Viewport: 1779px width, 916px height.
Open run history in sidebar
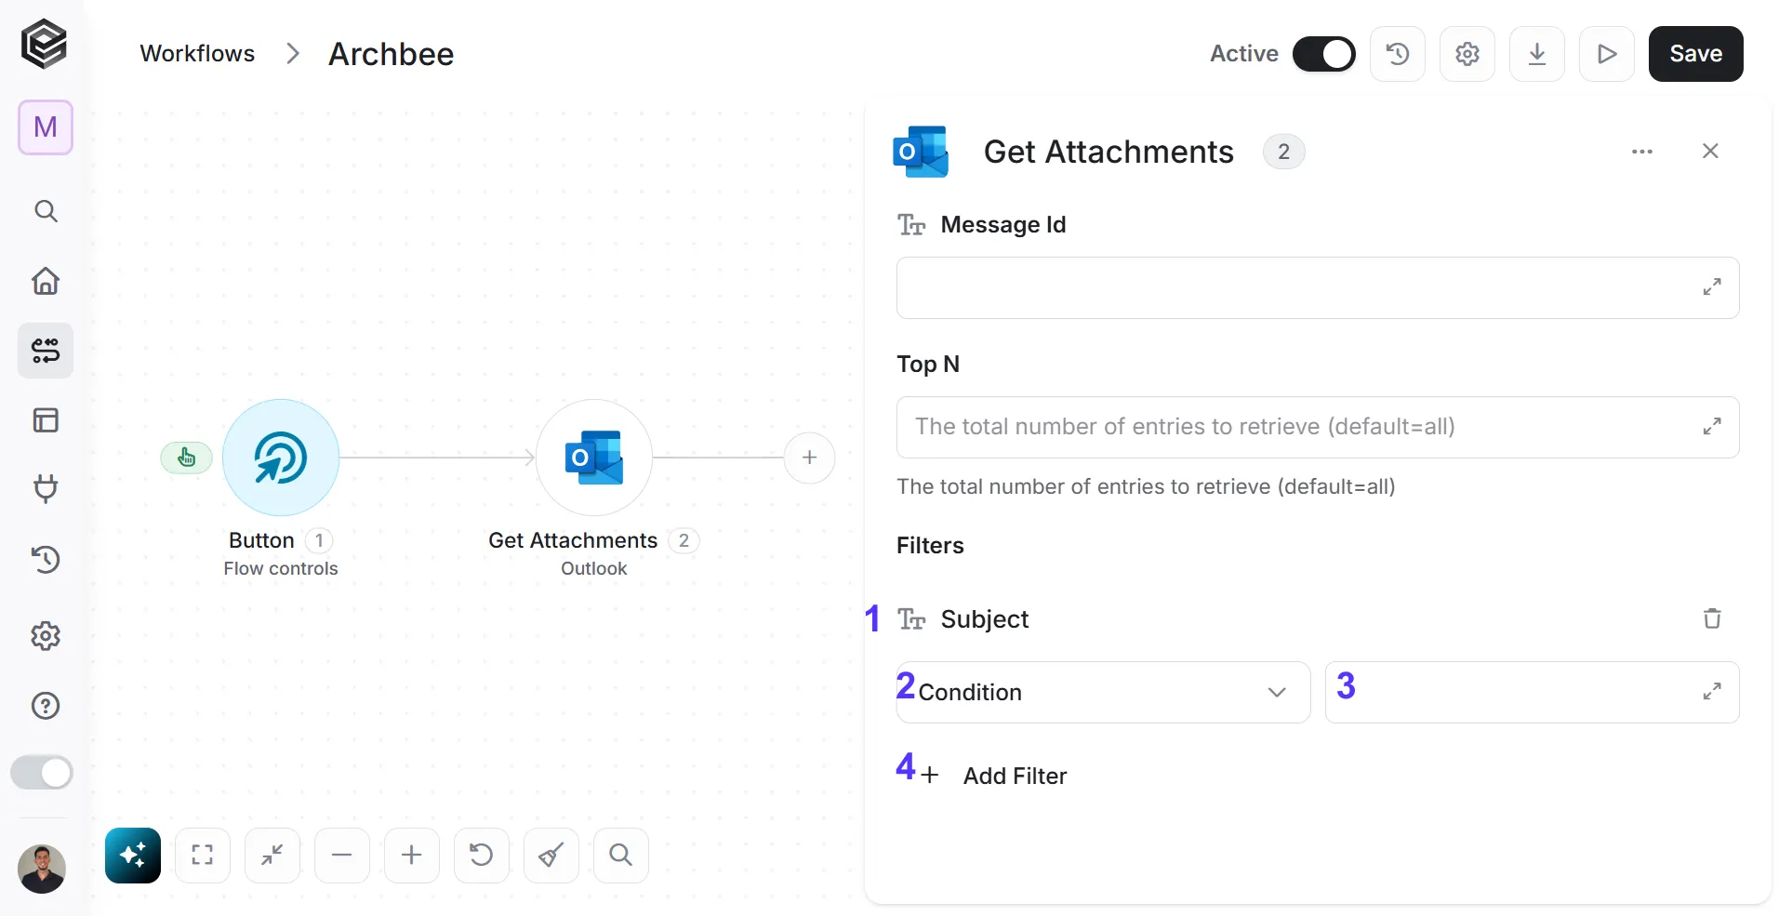46,559
